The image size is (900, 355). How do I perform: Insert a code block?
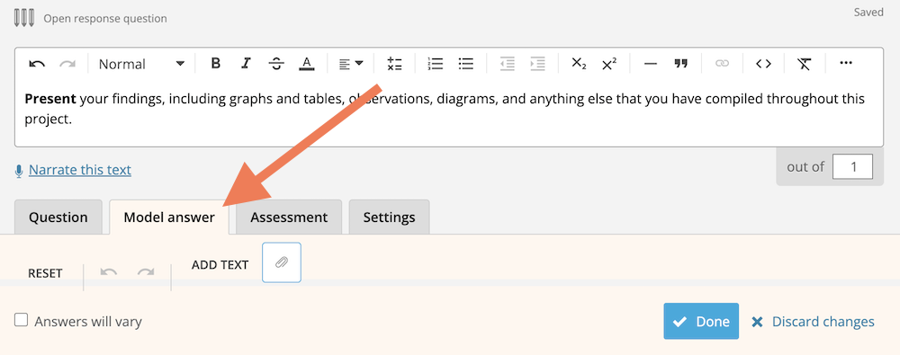763,64
